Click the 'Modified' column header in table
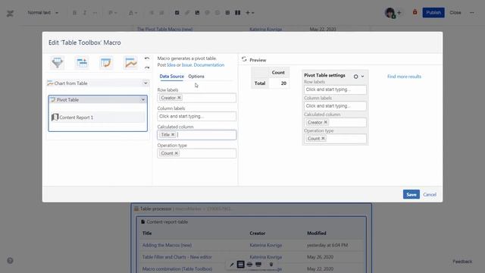This screenshot has width=485, height=273. pyautogui.click(x=317, y=233)
